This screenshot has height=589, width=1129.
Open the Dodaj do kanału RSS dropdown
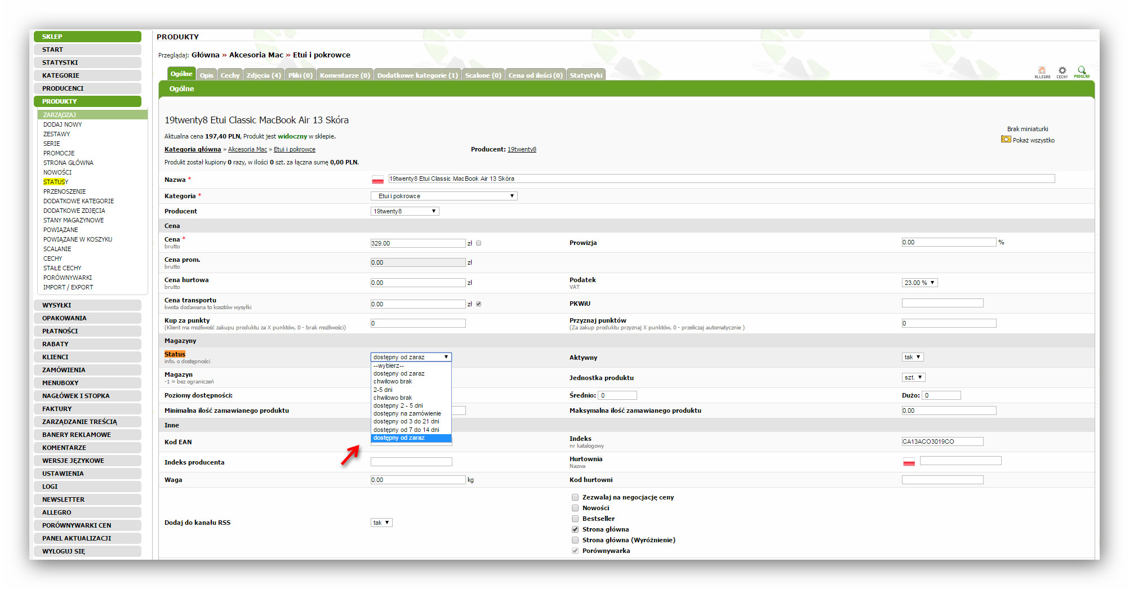coord(381,523)
